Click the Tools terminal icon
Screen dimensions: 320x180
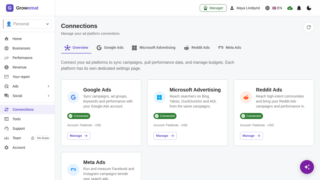pos(6,119)
